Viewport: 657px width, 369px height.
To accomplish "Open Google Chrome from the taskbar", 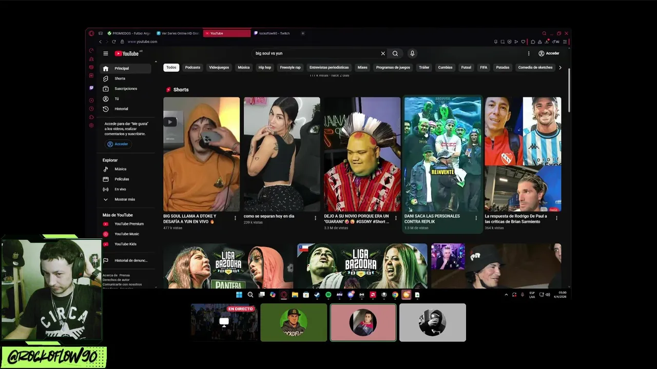I will coord(395,295).
